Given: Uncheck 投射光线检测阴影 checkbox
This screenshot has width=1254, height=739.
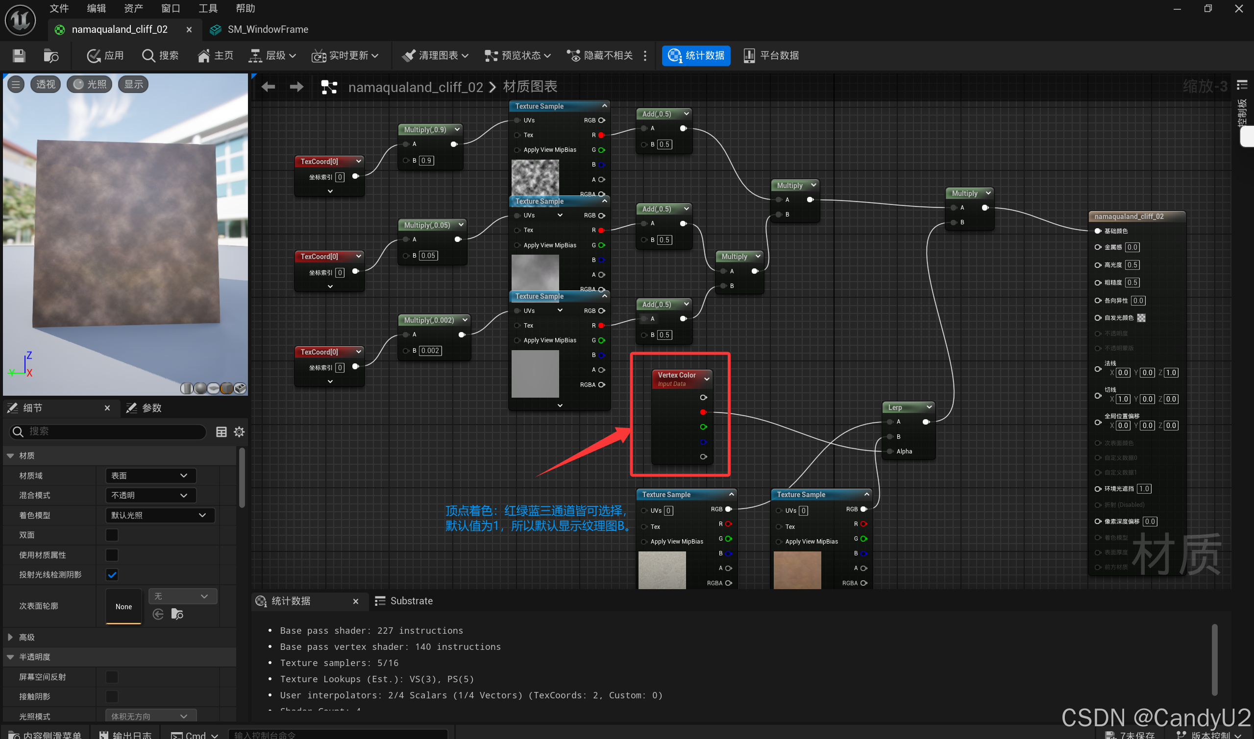Looking at the screenshot, I should (x=111, y=574).
